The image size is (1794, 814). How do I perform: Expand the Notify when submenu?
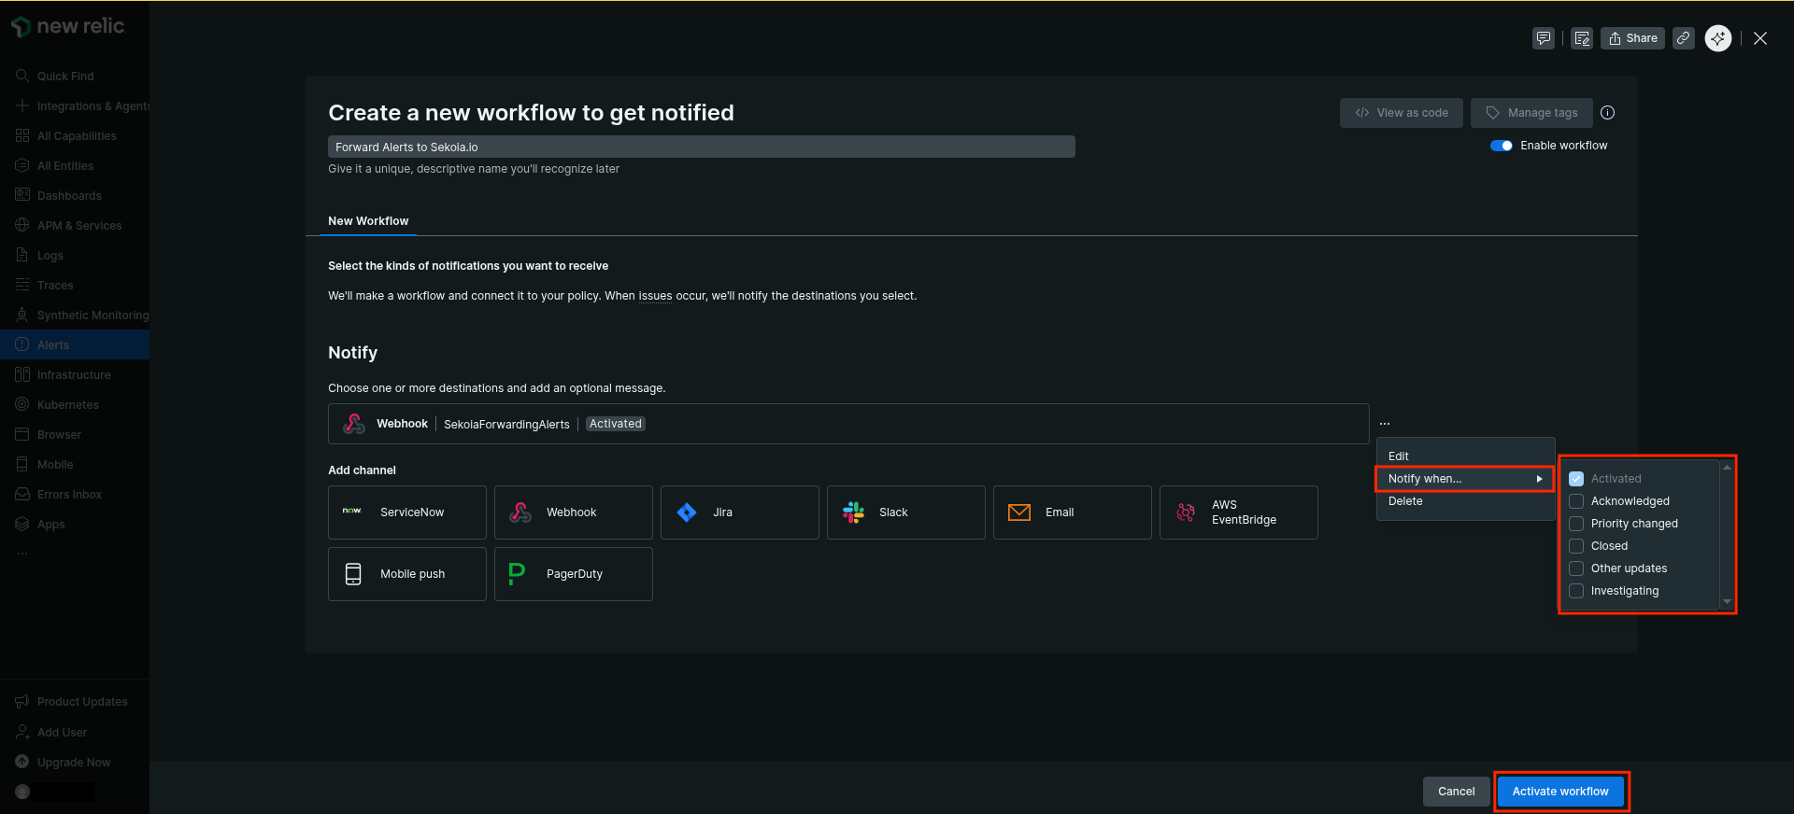1464,479
